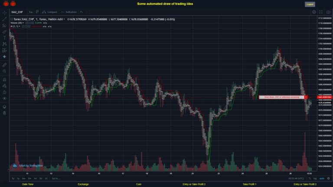Image resolution: width=333 pixels, height=187 pixels.
Task: Toggle stay in drawing mode
Action: pyautogui.click(x=4, y=86)
